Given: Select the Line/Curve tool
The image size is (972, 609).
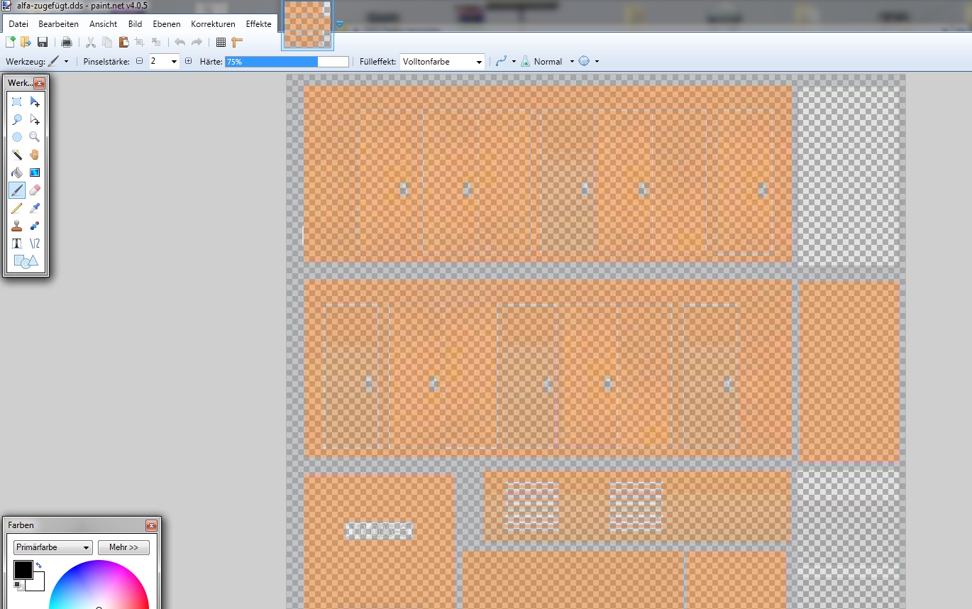Looking at the screenshot, I should [35, 243].
